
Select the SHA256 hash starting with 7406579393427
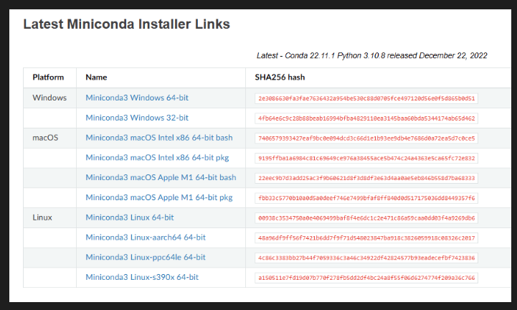[366, 138]
